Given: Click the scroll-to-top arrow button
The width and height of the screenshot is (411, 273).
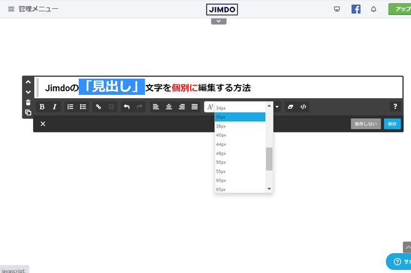Looking at the screenshot, I should [407, 247].
